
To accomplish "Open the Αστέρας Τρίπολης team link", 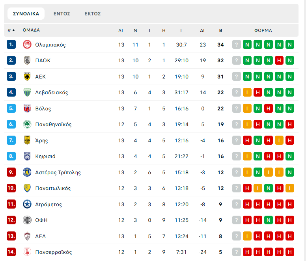I will 58,172.
